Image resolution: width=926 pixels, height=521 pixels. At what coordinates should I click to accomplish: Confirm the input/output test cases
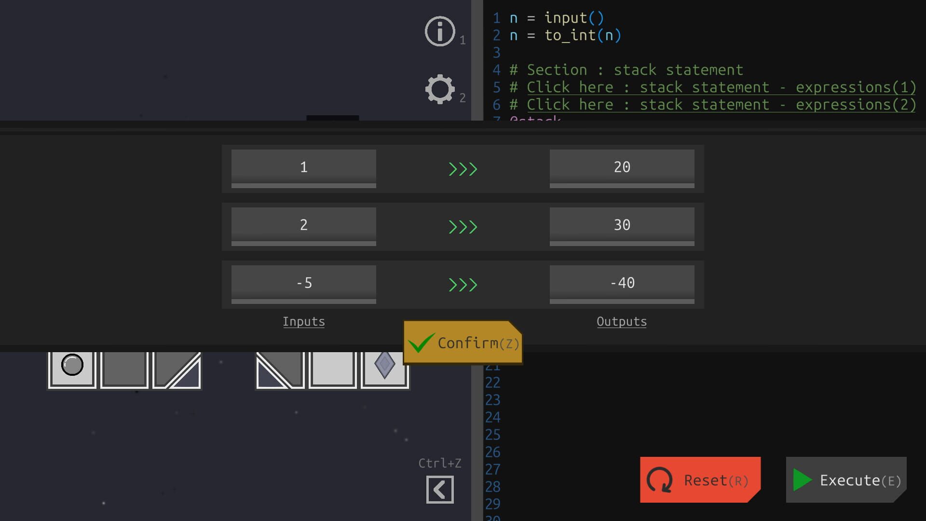click(x=462, y=343)
